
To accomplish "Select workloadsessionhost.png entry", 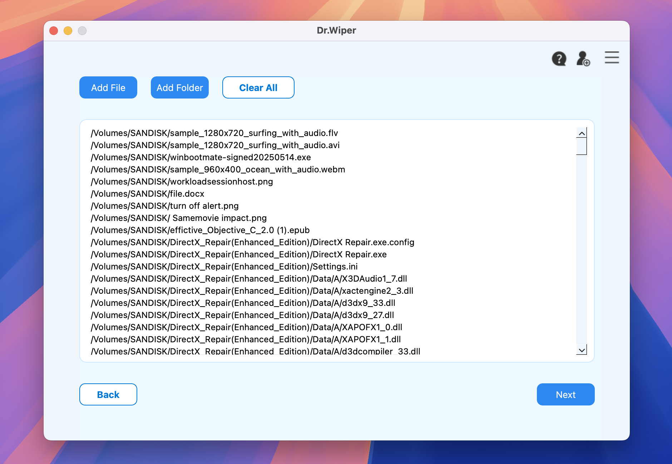I will (182, 182).
